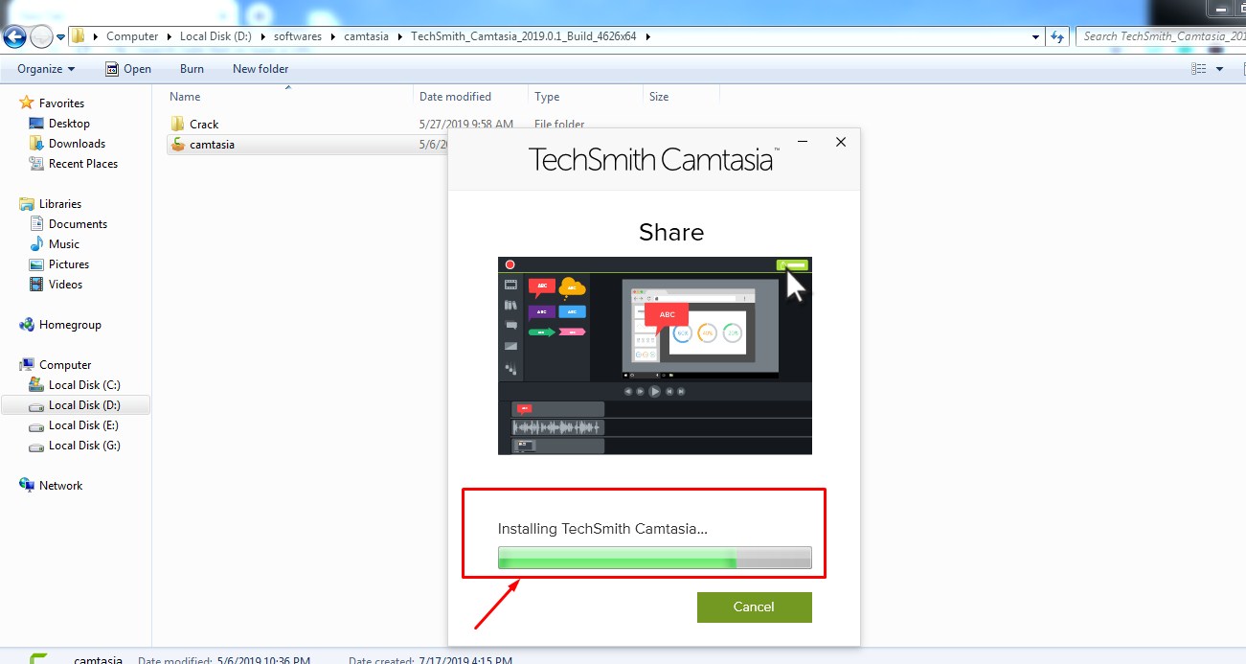
Task: Click Crack date 5/27/2019 9:58 AM
Action: (x=466, y=125)
